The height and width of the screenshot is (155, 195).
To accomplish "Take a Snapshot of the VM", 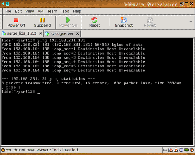I will (x=124, y=22).
